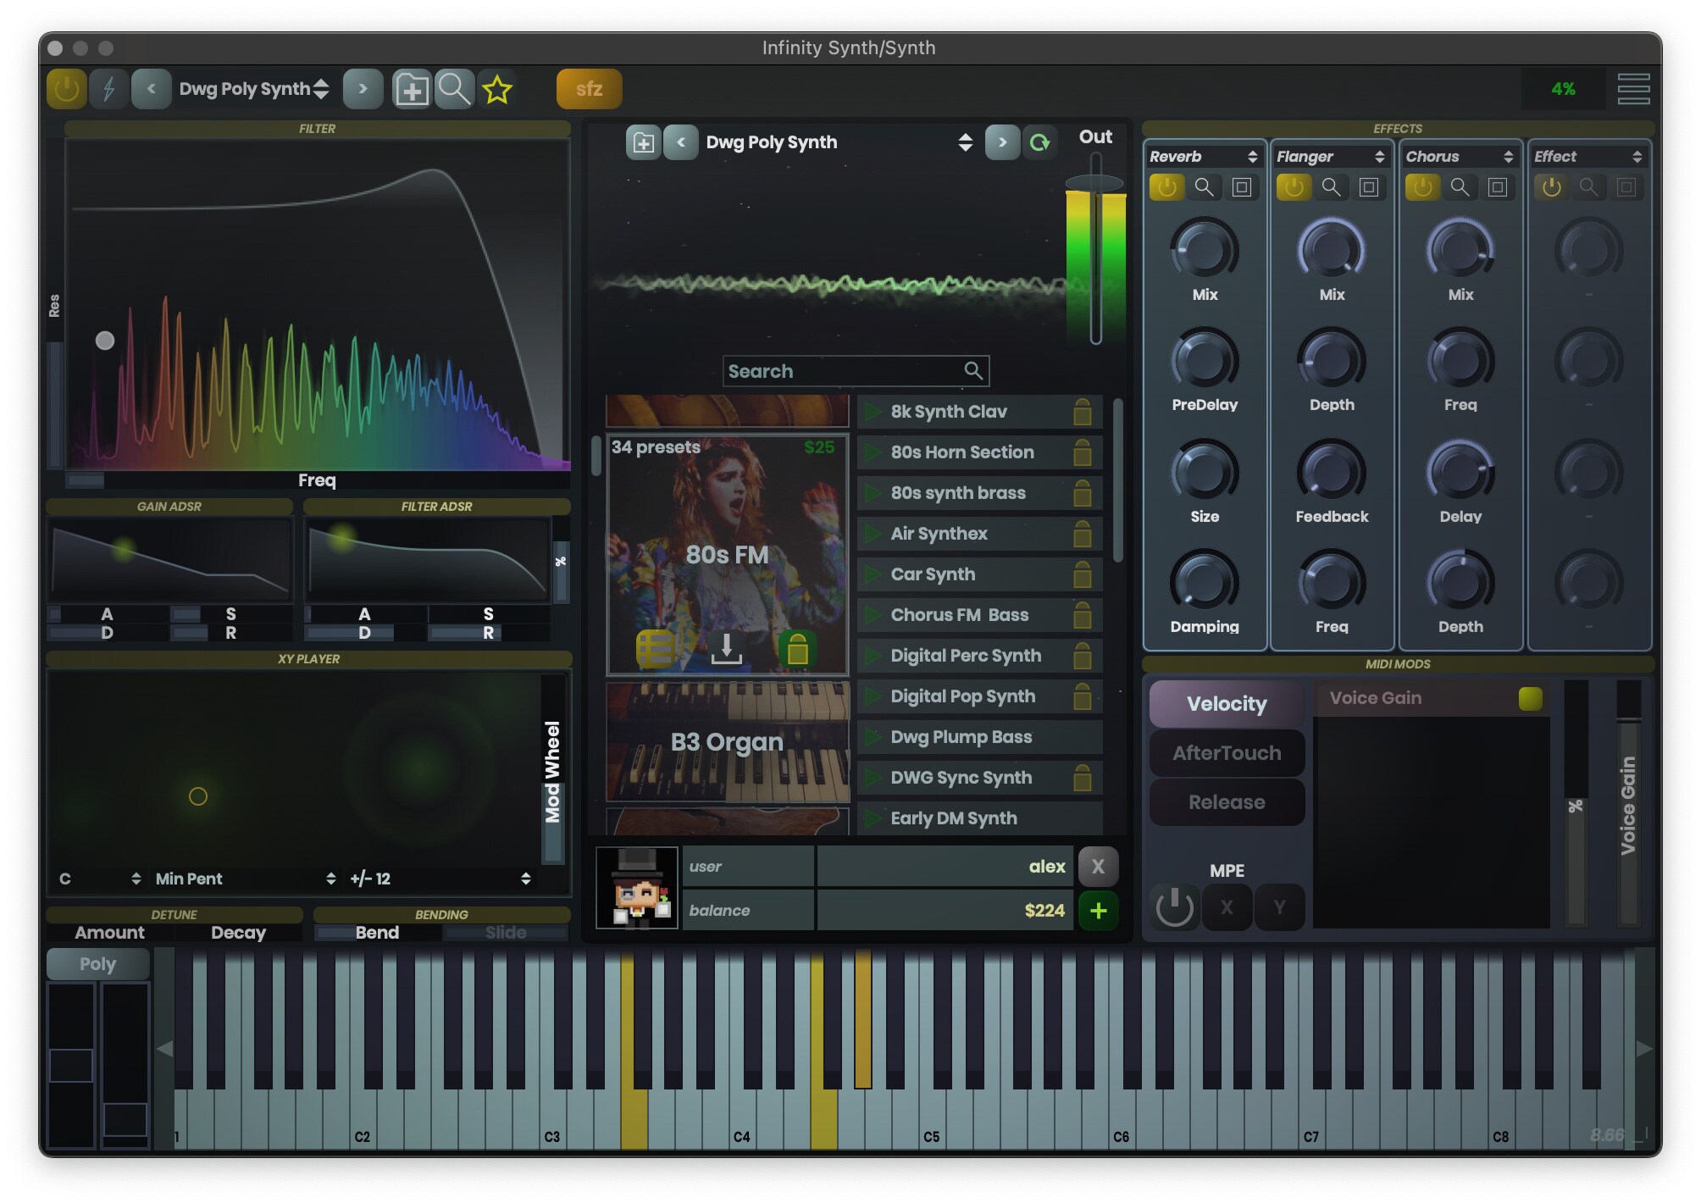This screenshot has height=1203, width=1701.
Task: Open the Reverb effect search magnifier
Action: pos(1204,187)
